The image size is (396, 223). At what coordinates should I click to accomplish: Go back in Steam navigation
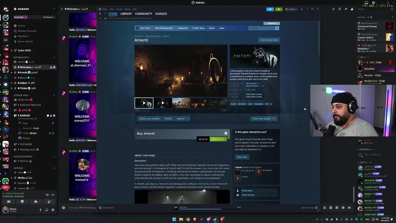tap(100, 14)
